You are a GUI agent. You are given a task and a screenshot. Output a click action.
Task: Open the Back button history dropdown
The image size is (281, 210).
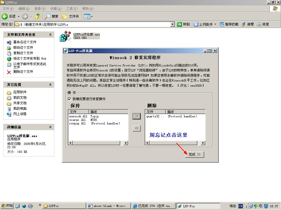tap(19, 17)
